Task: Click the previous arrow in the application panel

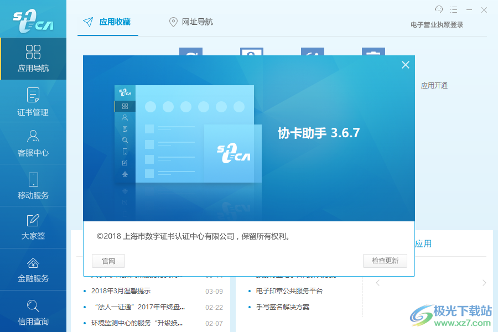Action: tap(377, 283)
